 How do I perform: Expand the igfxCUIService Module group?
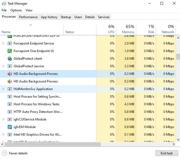[3, 119]
